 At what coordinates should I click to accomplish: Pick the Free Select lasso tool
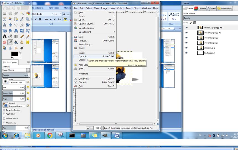[x=16, y=14]
